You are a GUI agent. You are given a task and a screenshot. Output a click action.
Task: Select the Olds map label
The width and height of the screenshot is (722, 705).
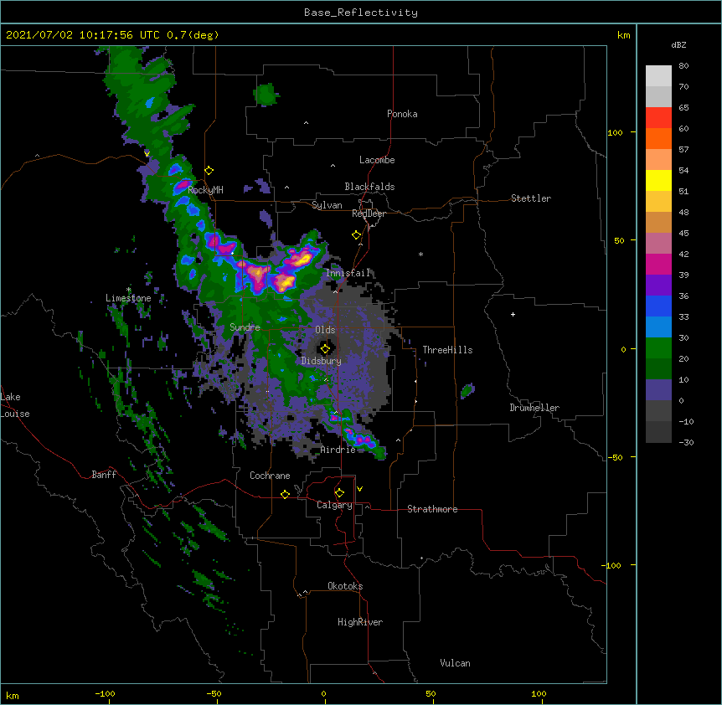point(325,330)
